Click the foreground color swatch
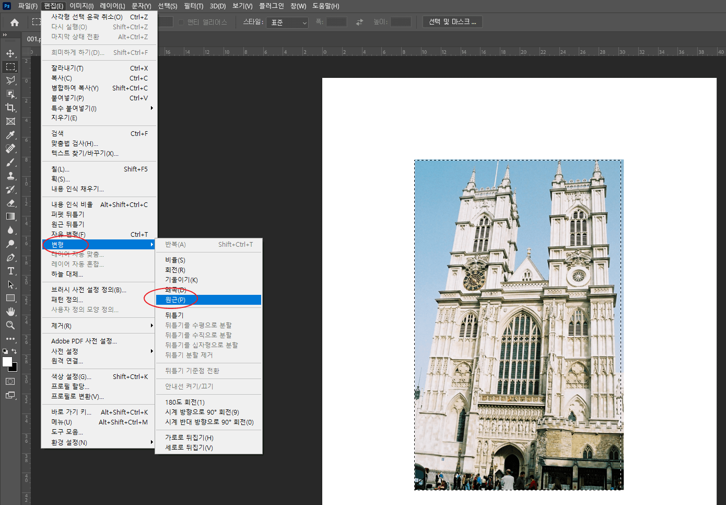726x505 pixels. 6,361
